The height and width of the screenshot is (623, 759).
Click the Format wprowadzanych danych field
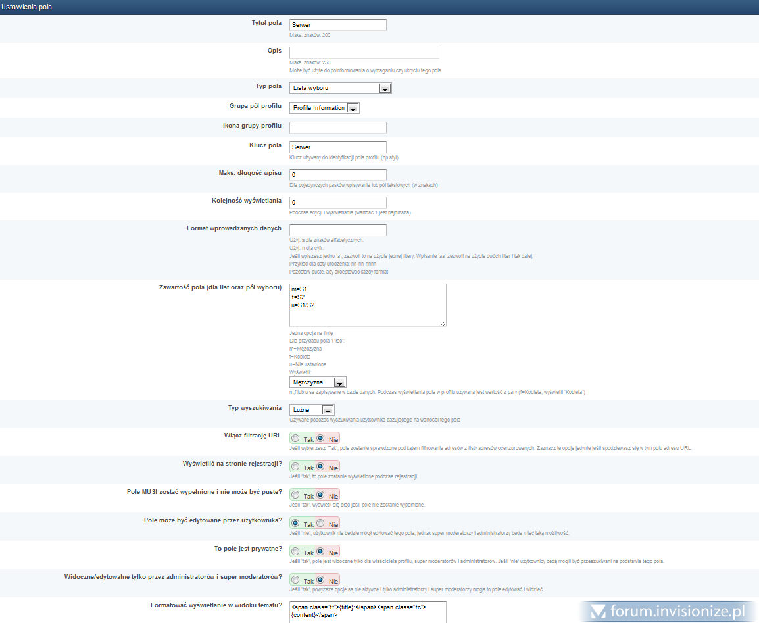point(337,230)
